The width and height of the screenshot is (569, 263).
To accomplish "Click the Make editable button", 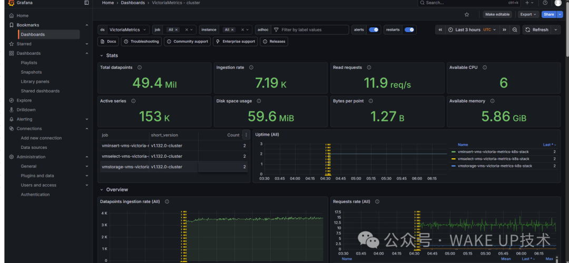I will point(497,15).
